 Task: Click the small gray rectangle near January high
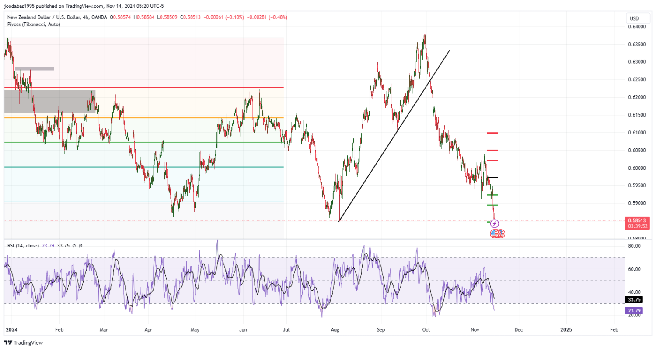(35, 69)
